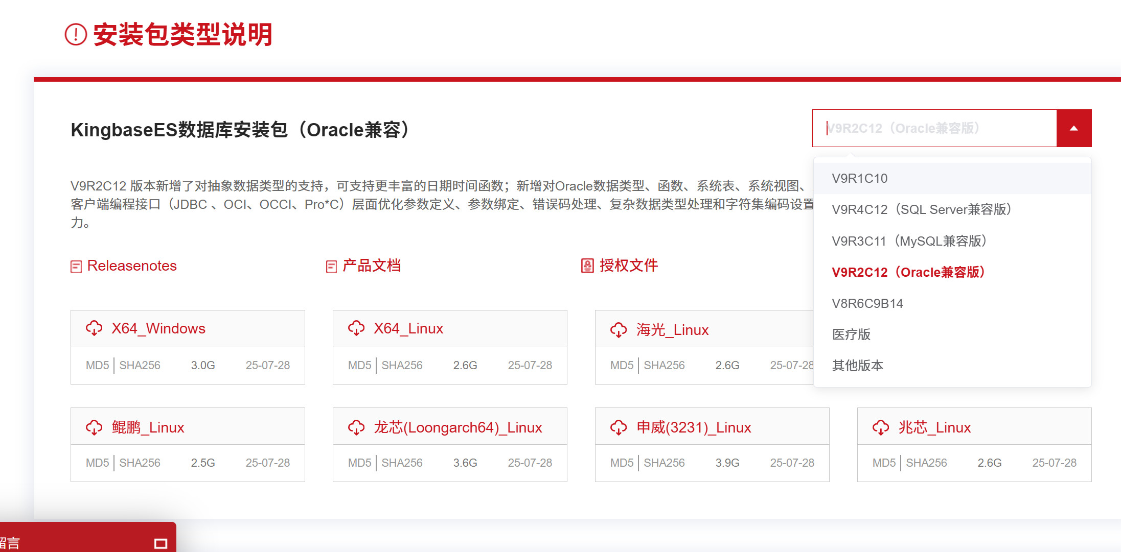The height and width of the screenshot is (552, 1121).
Task: Click the 申威(3231)_Linux download icon
Action: (619, 427)
